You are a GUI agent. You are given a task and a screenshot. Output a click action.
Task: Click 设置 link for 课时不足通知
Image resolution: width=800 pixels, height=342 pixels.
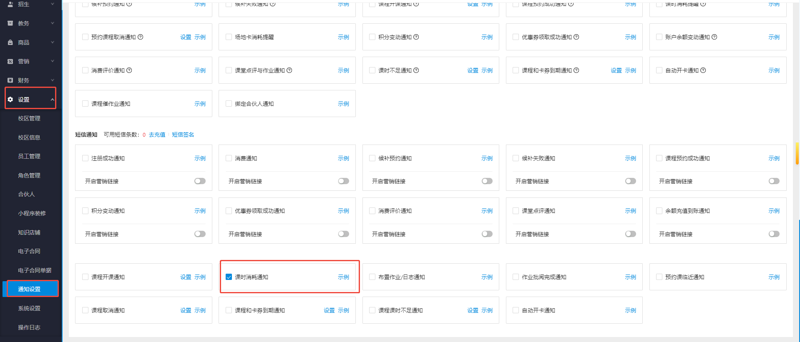(x=473, y=70)
